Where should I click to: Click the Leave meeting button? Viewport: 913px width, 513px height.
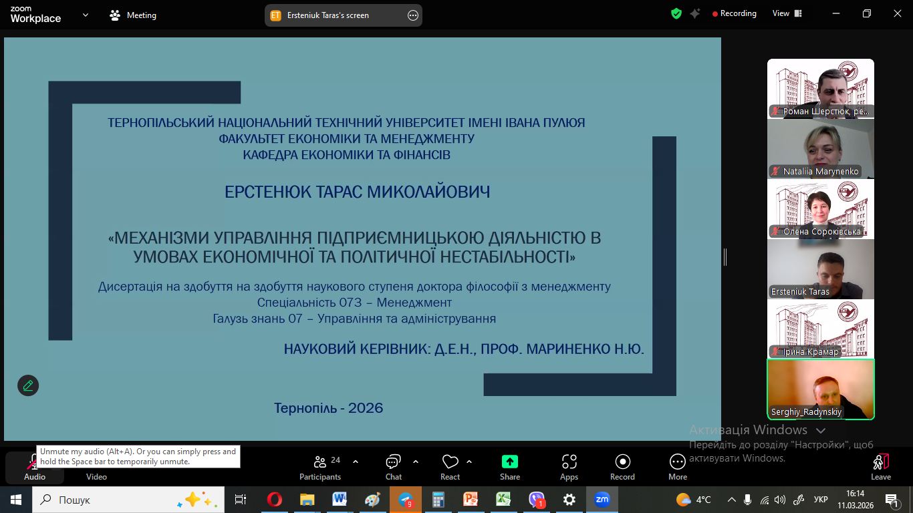pyautogui.click(x=880, y=466)
